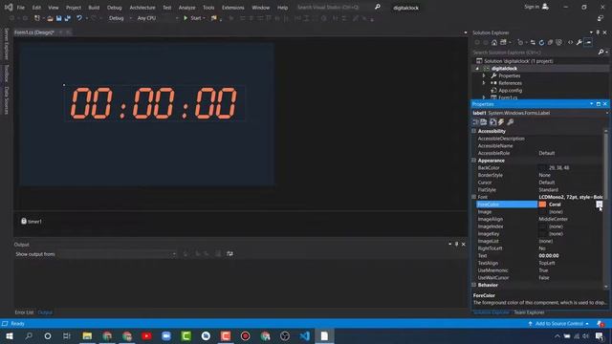This screenshot has width=612, height=344.
Task: Click the Text property value 00:00:00
Action: pos(549,256)
